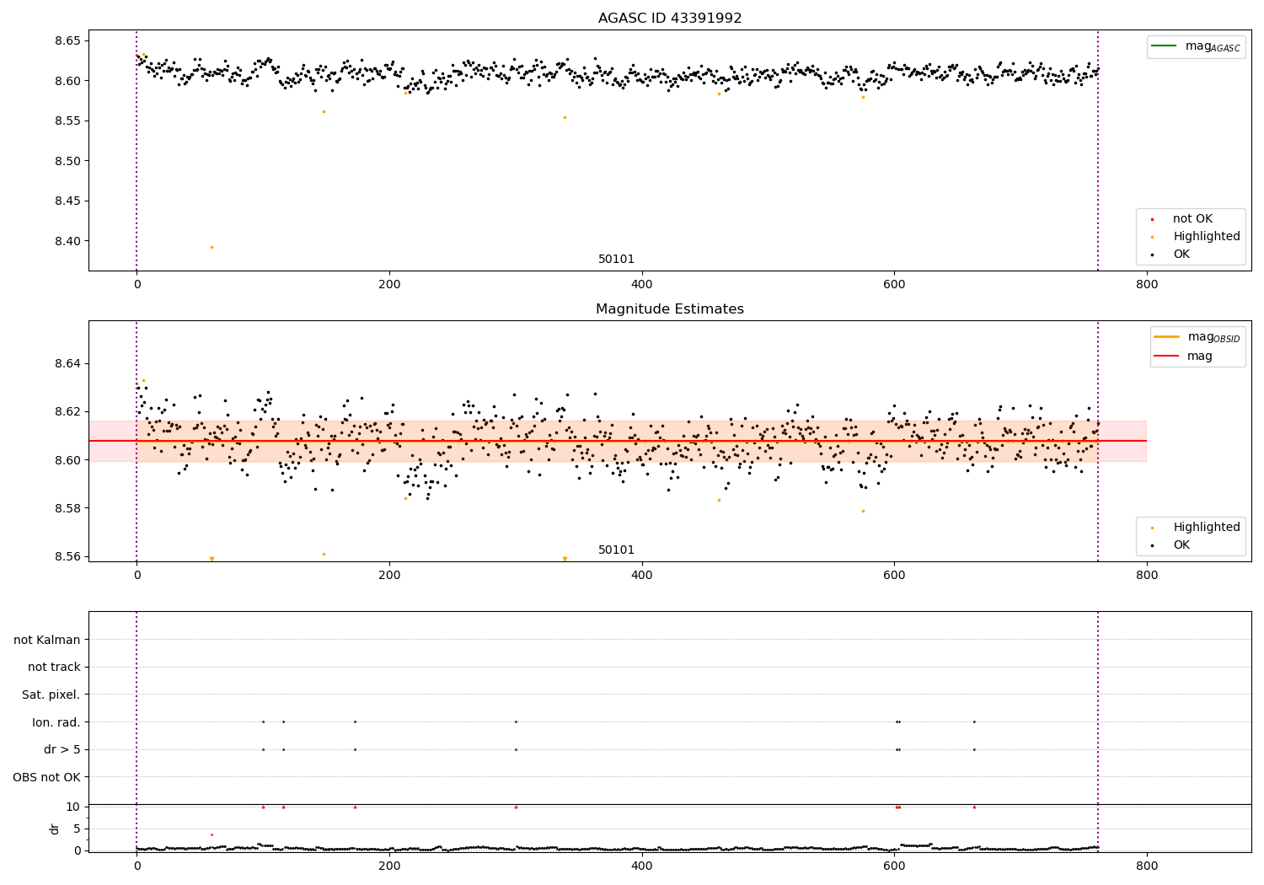The width and height of the screenshot is (1264, 885).
Task: Click the red dr marker near x=660
Action: click(x=974, y=807)
